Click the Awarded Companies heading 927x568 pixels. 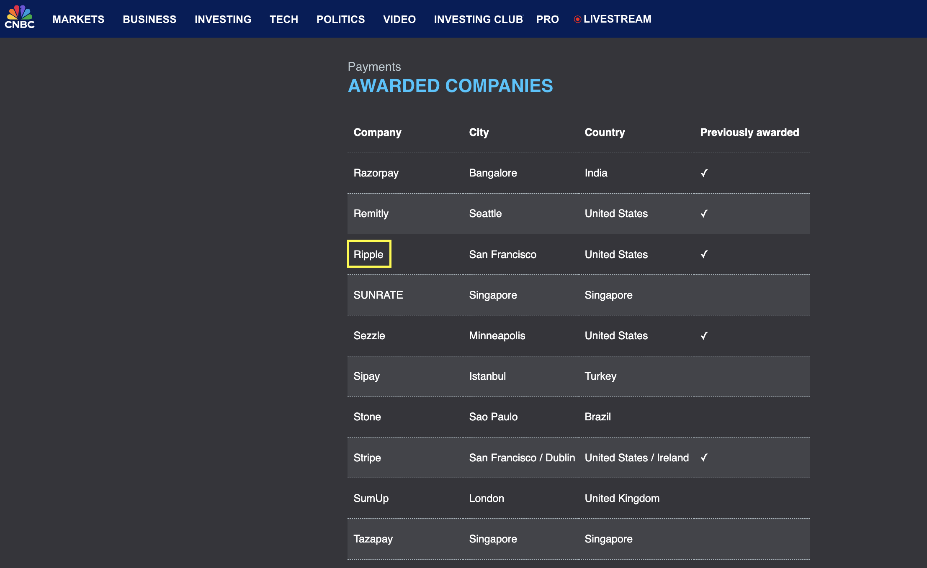coord(450,86)
